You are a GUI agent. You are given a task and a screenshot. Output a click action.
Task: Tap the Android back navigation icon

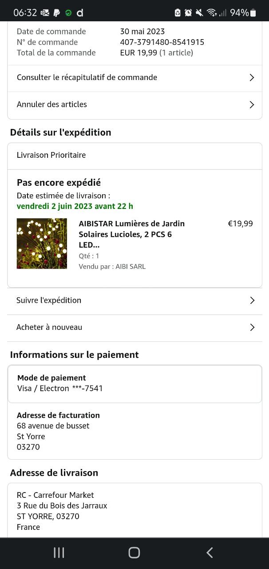point(210,553)
